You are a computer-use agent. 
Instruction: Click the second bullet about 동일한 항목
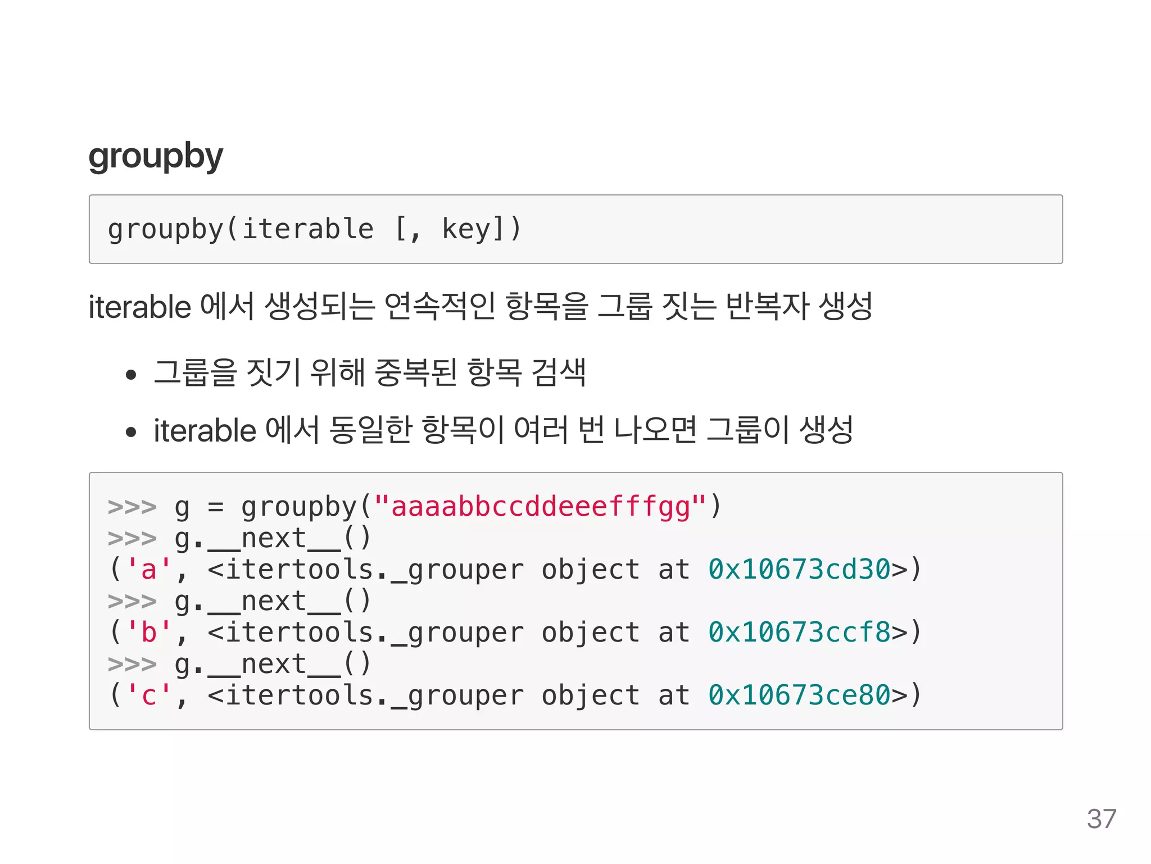tap(504, 430)
